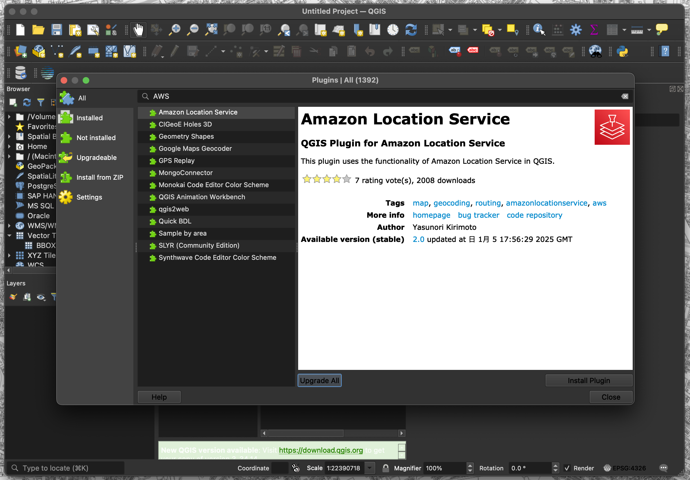Toggle the scale lock icon

(386, 468)
